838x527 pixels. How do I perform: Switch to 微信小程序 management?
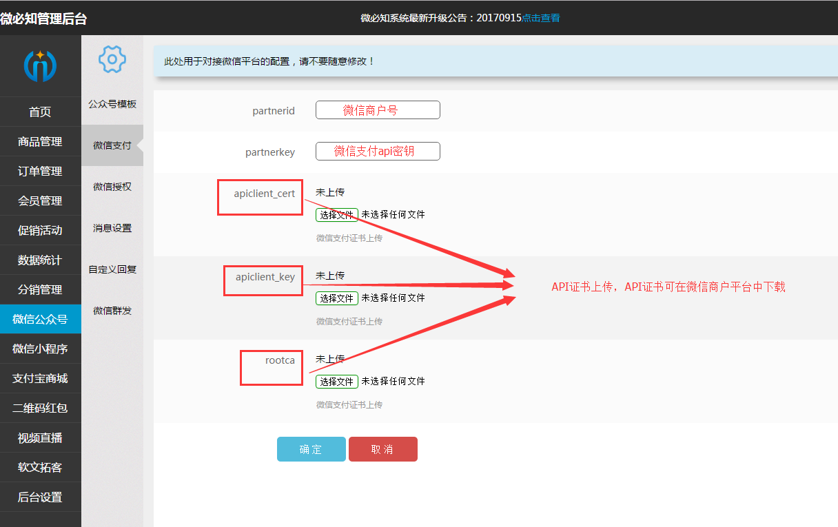coord(41,349)
